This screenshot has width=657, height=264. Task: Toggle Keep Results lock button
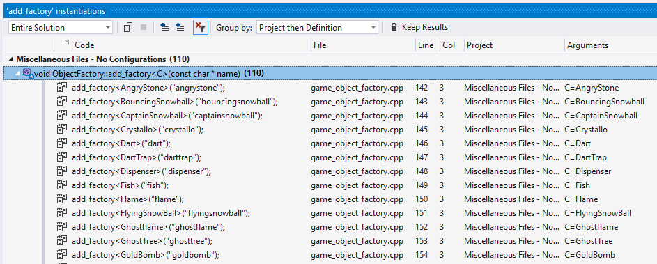419,28
